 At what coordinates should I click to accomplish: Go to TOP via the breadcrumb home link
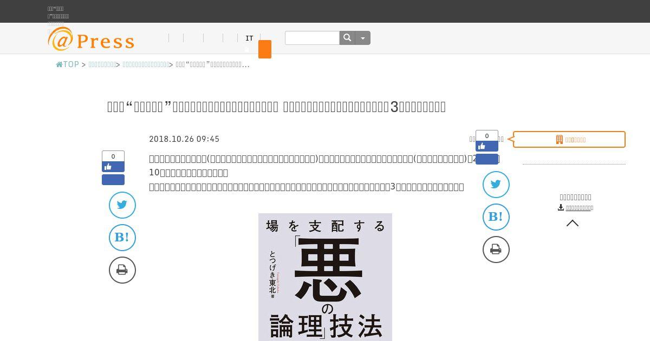pyautogui.click(x=68, y=64)
